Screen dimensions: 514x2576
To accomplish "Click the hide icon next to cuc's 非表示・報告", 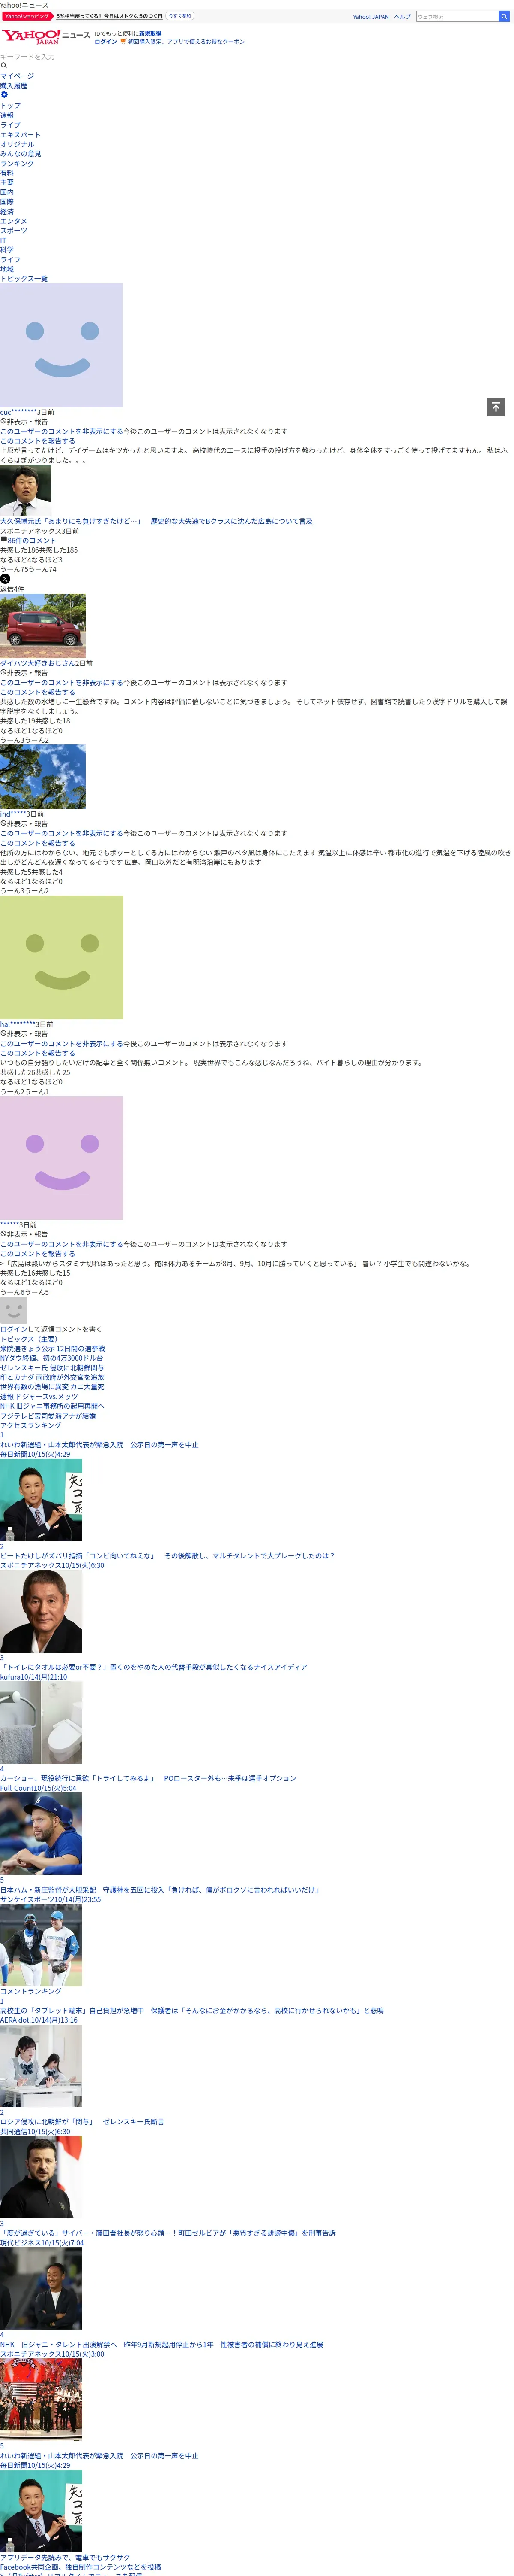I will coord(3,422).
